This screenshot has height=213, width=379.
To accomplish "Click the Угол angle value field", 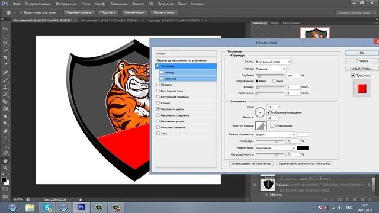I will click(272, 107).
